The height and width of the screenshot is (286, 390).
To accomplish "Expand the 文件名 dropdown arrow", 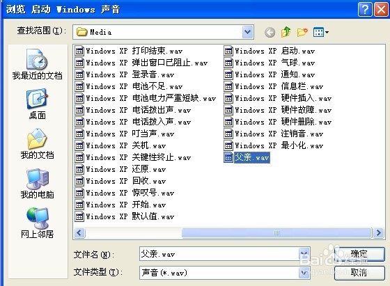I will [304, 254].
